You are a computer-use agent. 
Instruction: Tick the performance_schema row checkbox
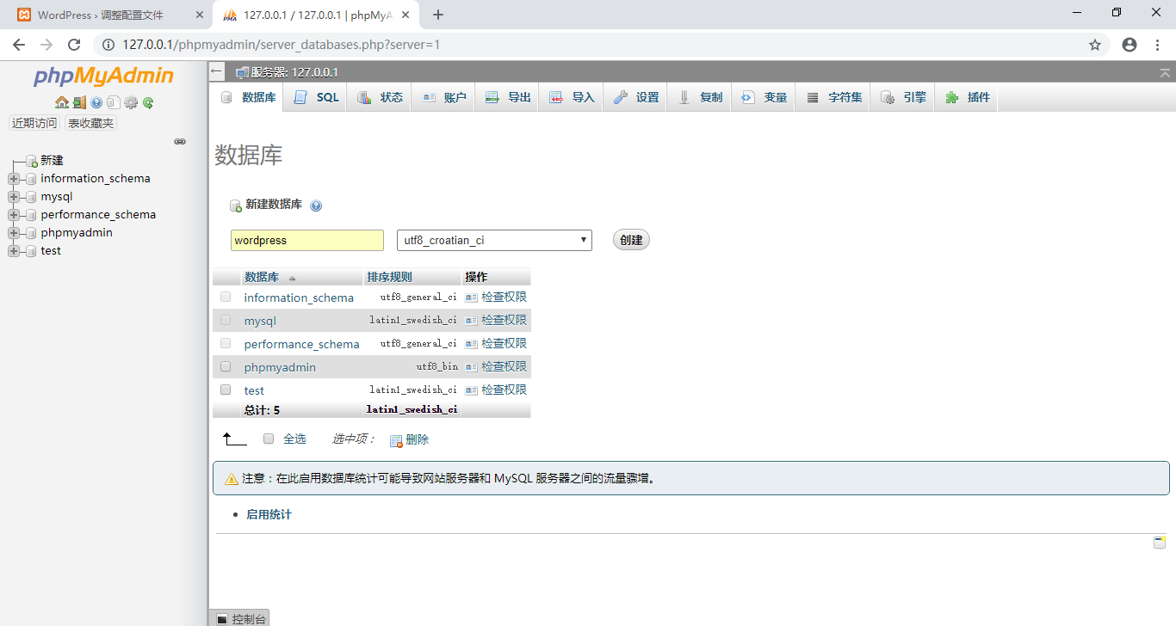[226, 343]
